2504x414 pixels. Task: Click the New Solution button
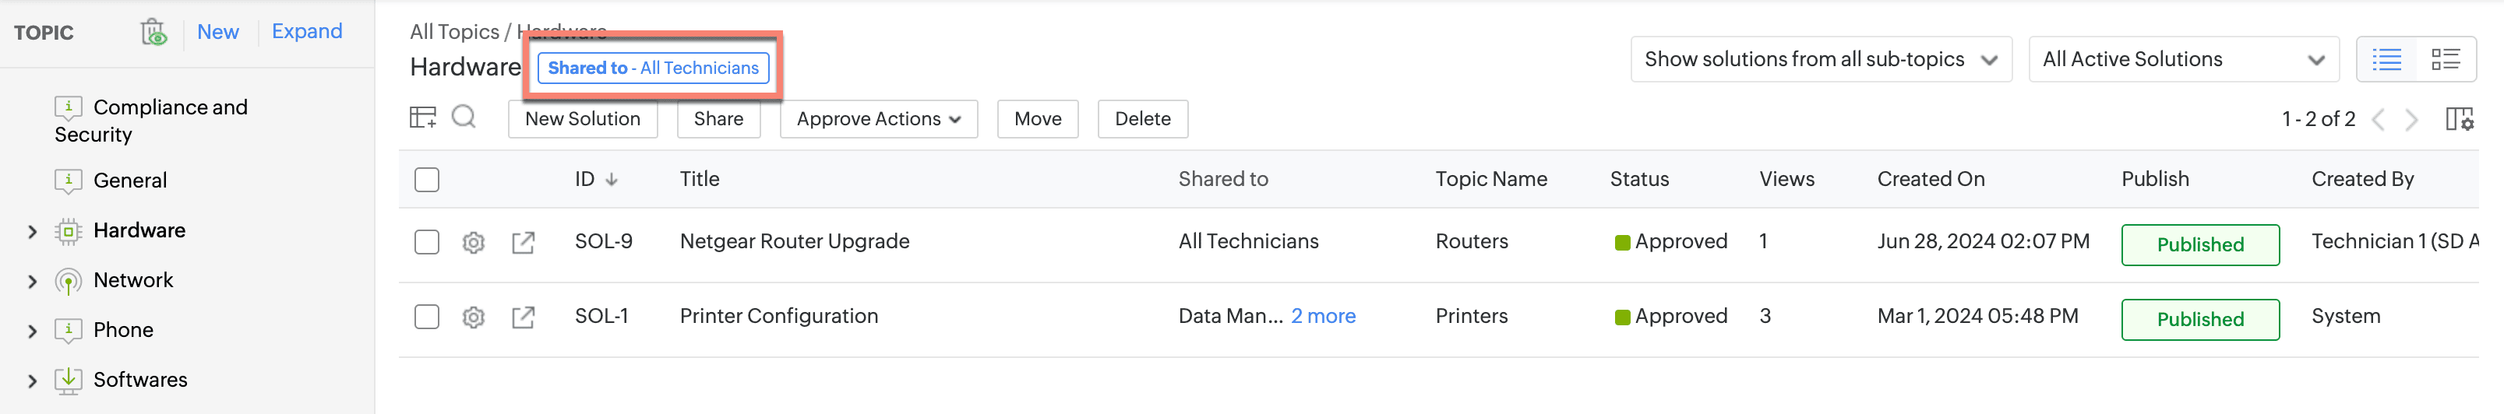pyautogui.click(x=582, y=118)
